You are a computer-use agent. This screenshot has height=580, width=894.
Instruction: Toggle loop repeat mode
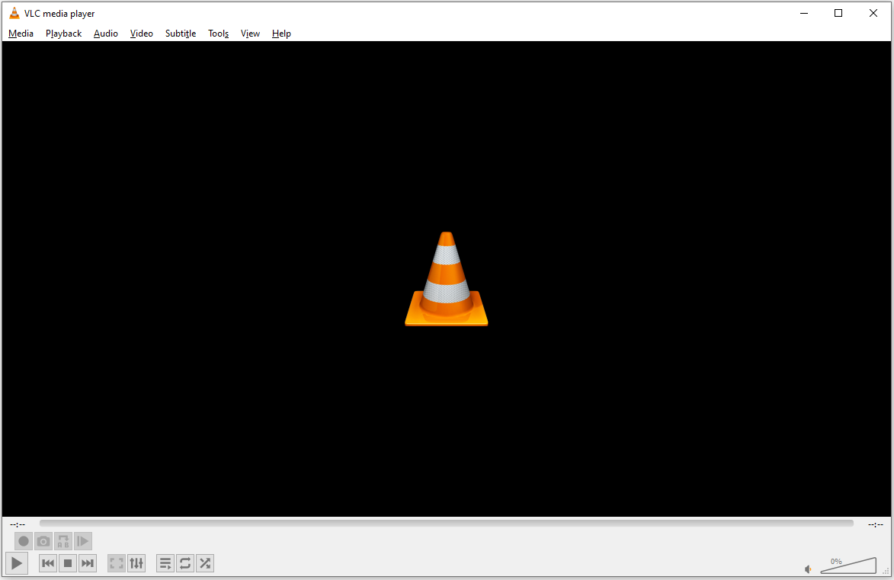click(x=185, y=563)
